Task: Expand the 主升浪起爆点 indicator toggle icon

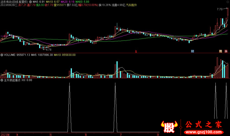Action: [x=2, y=80]
